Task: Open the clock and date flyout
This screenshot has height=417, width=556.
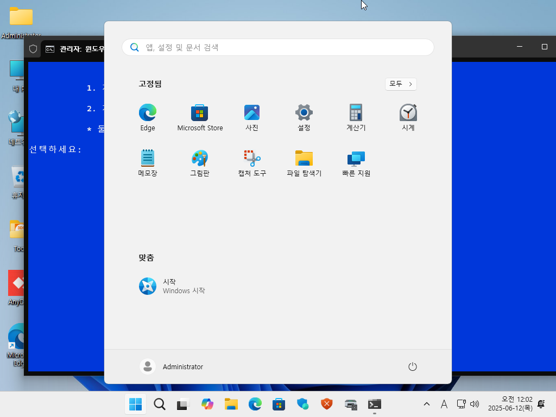Action: [x=510, y=404]
